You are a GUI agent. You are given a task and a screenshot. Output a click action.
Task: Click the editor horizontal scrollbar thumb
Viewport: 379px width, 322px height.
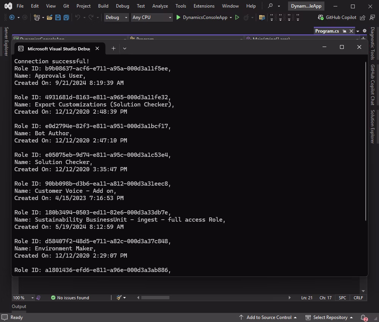(x=155, y=298)
